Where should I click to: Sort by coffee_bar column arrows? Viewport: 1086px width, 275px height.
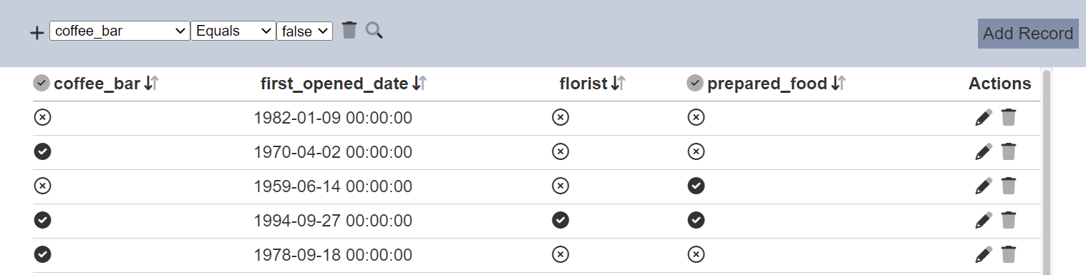(151, 84)
